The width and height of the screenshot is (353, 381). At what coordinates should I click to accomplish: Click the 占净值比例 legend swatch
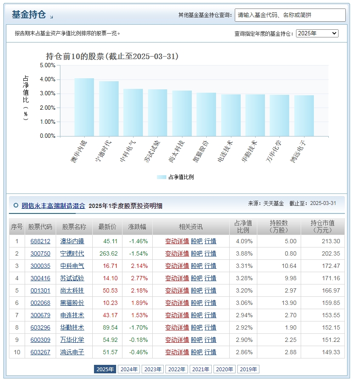[162, 177]
